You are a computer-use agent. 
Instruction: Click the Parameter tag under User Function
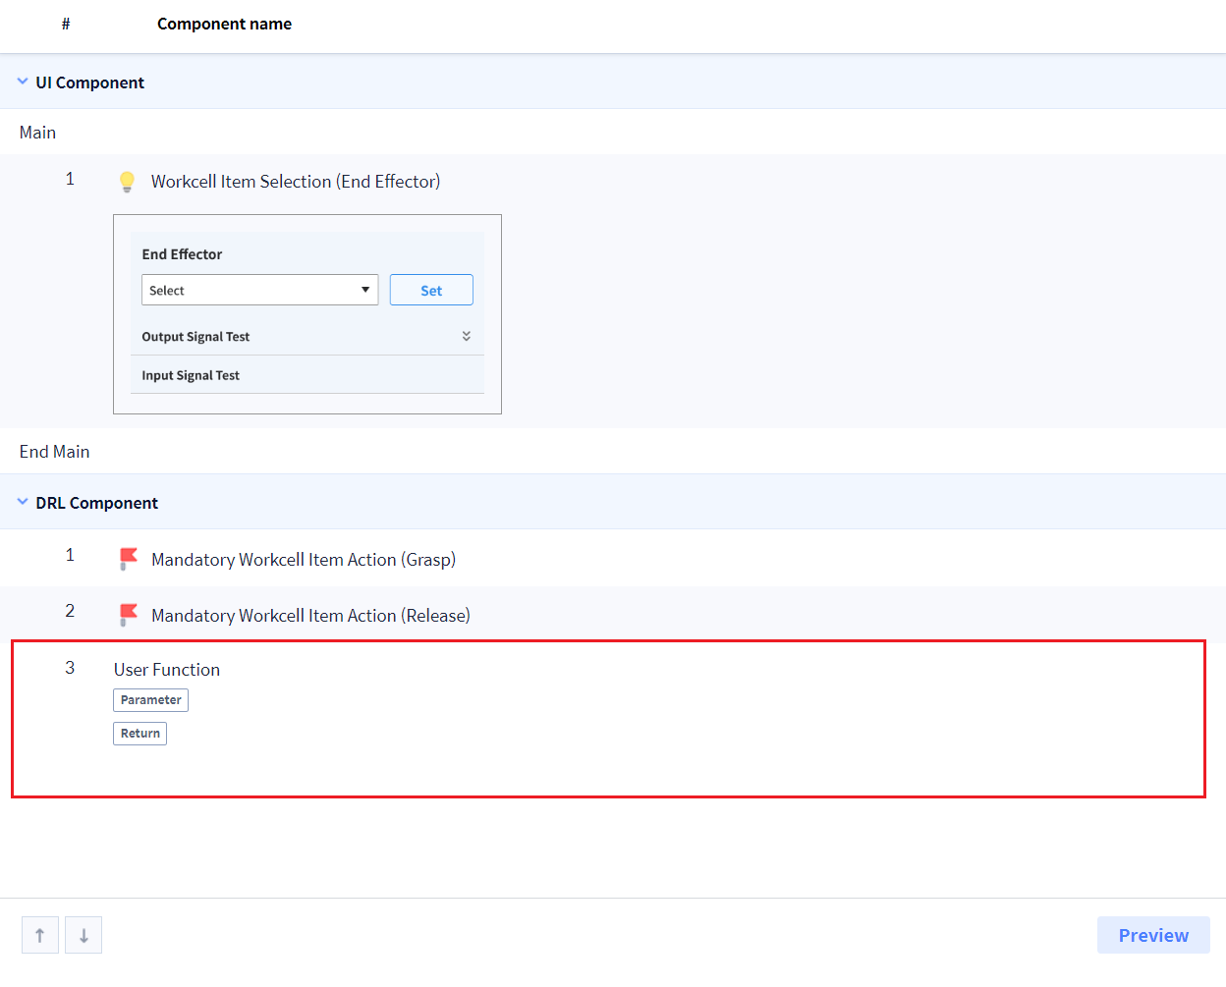[150, 700]
